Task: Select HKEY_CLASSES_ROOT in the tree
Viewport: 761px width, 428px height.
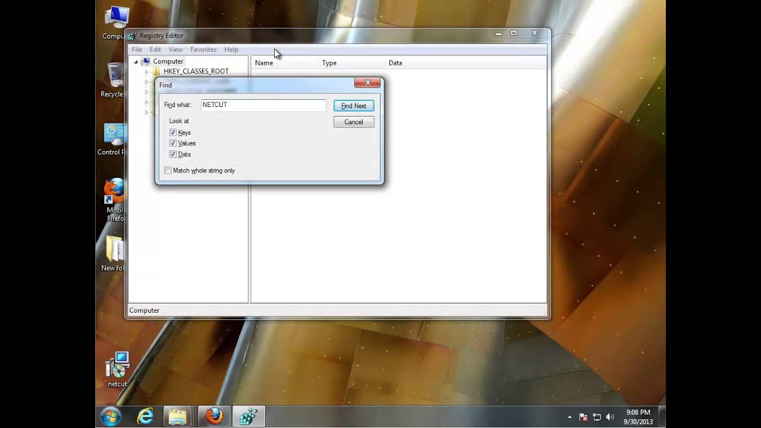Action: coord(196,71)
